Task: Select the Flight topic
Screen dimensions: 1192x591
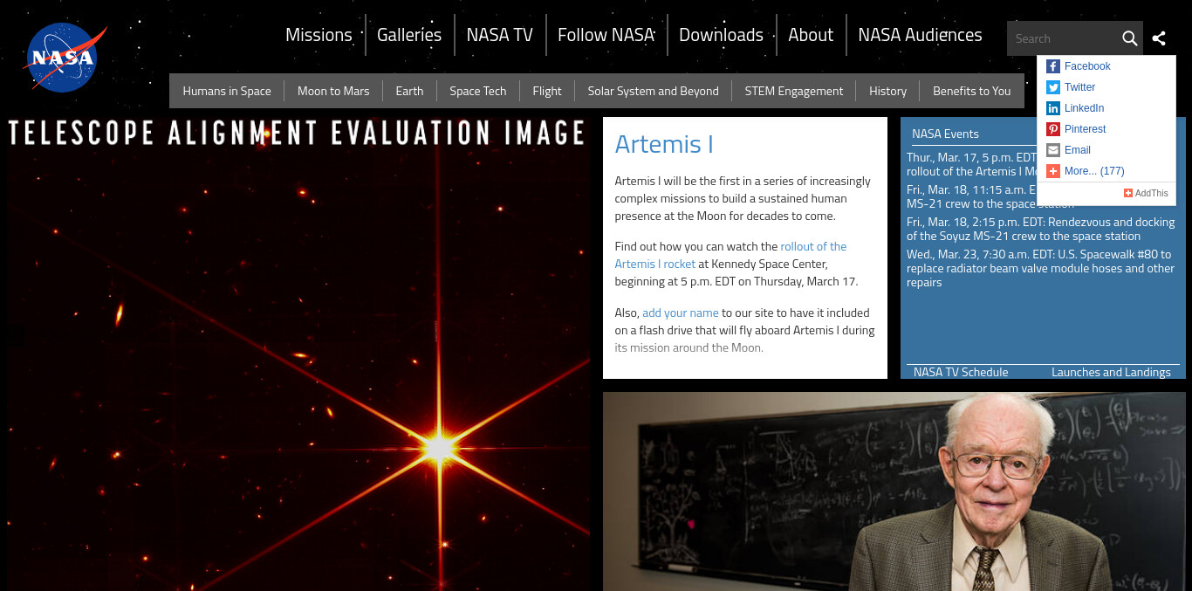Action: coord(547,91)
